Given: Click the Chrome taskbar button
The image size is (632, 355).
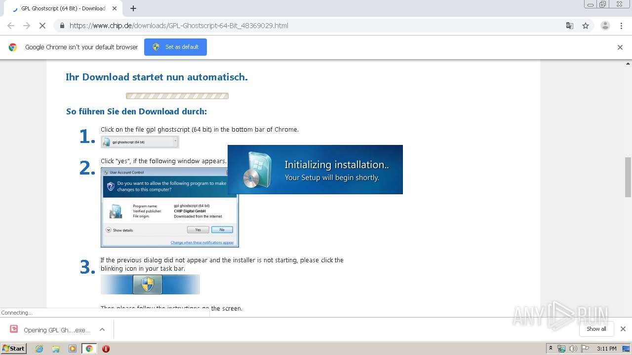Looking at the screenshot, I should [x=89, y=349].
